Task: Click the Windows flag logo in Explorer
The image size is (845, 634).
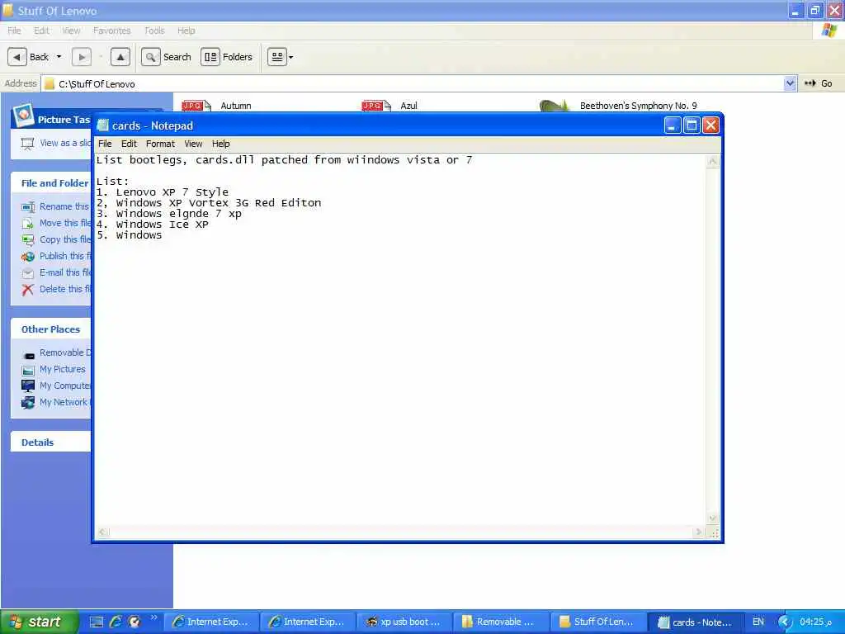Action: point(828,31)
